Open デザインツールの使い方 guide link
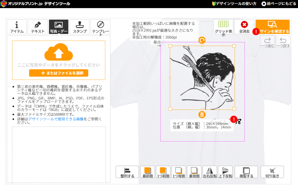This screenshot has width=298, height=185. coord(234,3)
